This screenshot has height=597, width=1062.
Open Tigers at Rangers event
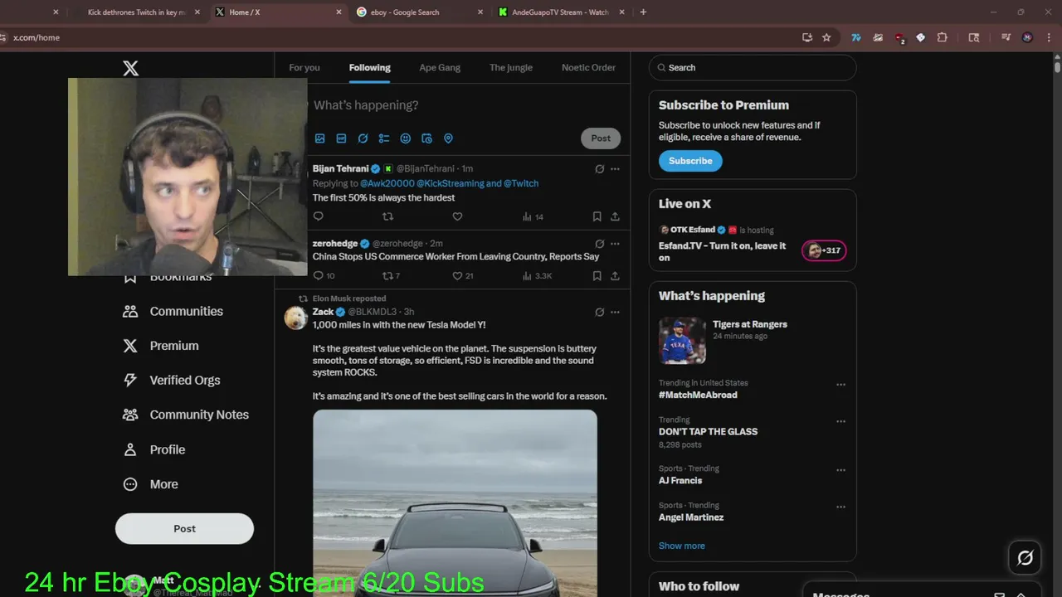coord(752,341)
